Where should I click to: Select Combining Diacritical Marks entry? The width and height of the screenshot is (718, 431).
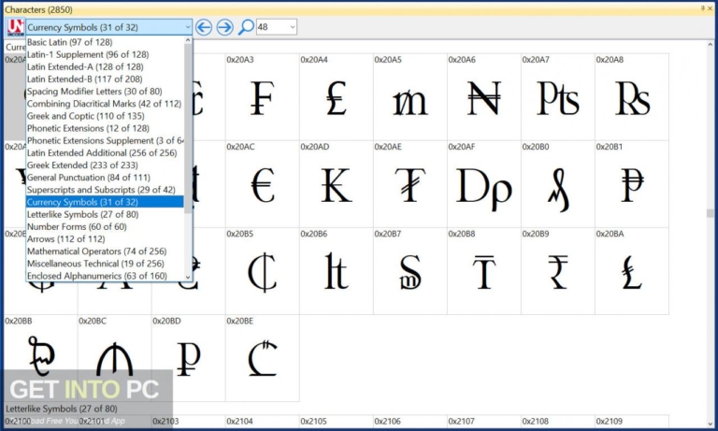pos(105,104)
